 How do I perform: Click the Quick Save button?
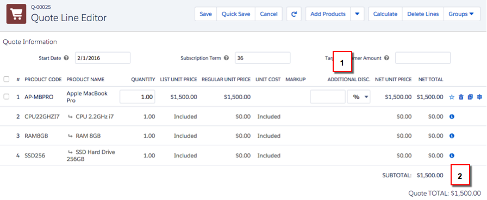pos(236,14)
